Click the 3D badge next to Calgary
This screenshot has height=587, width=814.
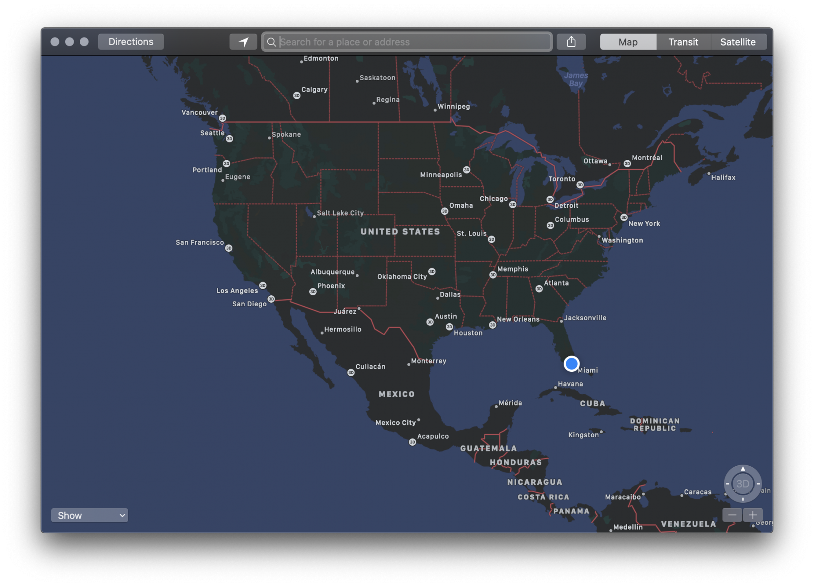pos(297,96)
